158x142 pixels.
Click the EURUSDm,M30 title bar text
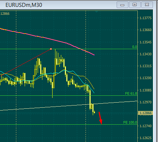click(24, 5)
